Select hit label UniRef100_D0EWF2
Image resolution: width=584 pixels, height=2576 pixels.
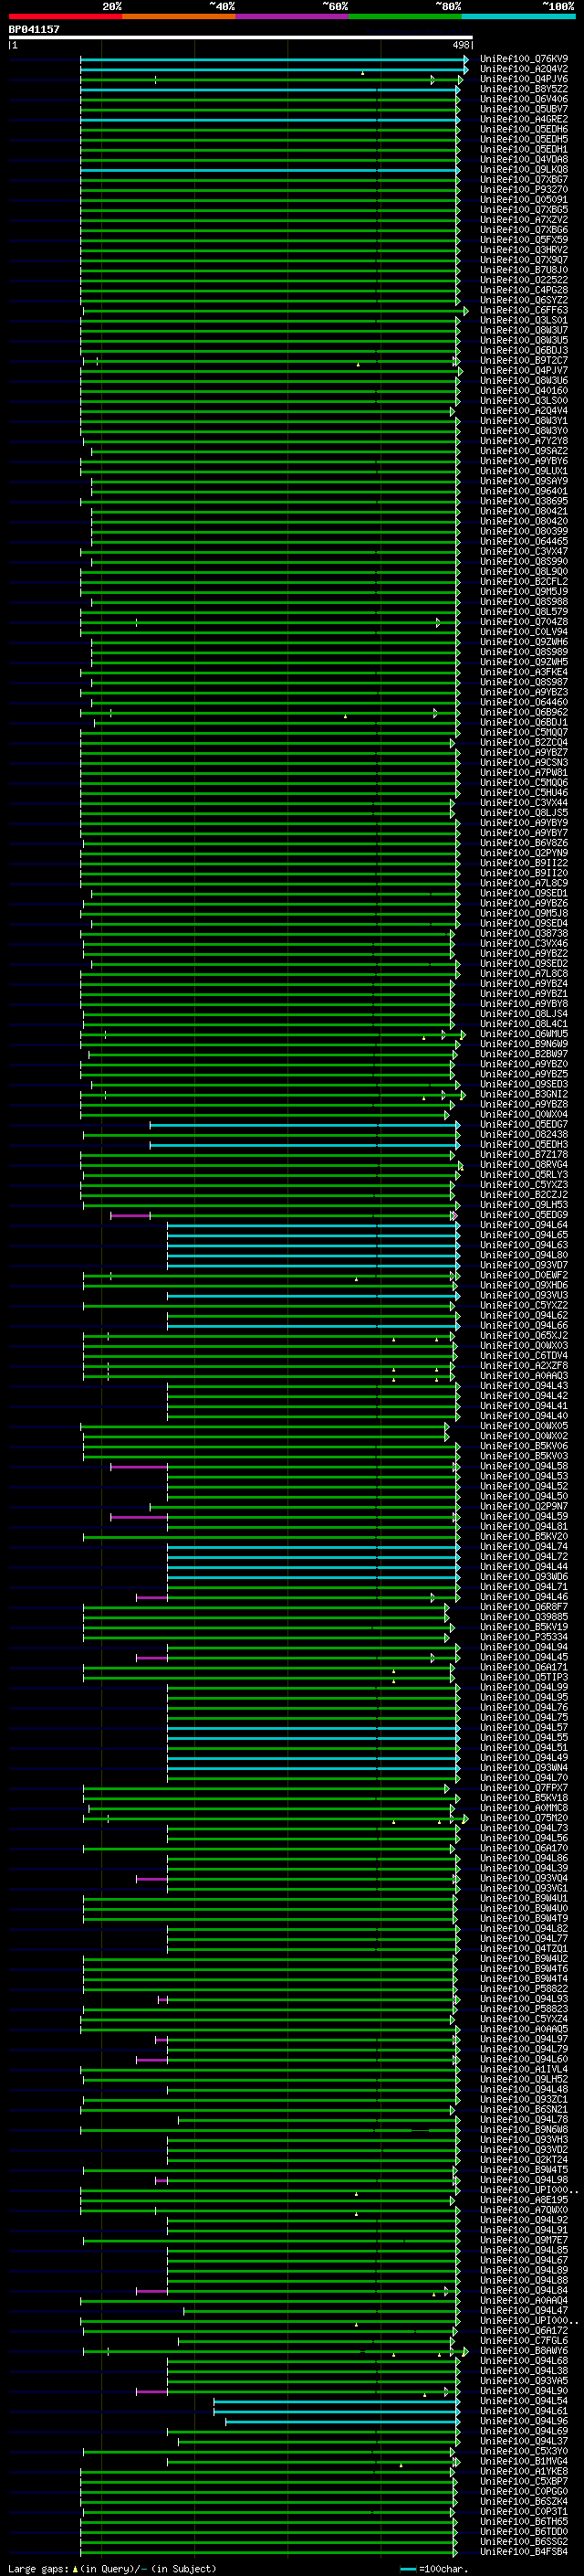coord(524,1276)
